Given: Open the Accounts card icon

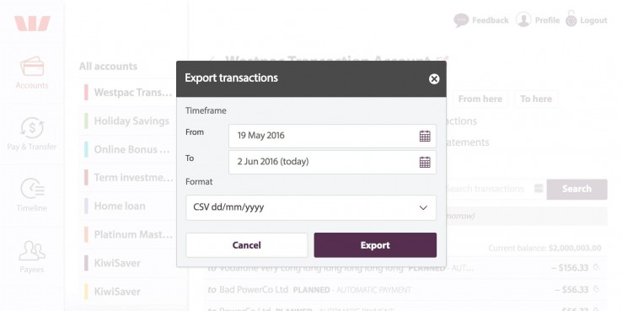Looking at the screenshot, I should [32, 66].
